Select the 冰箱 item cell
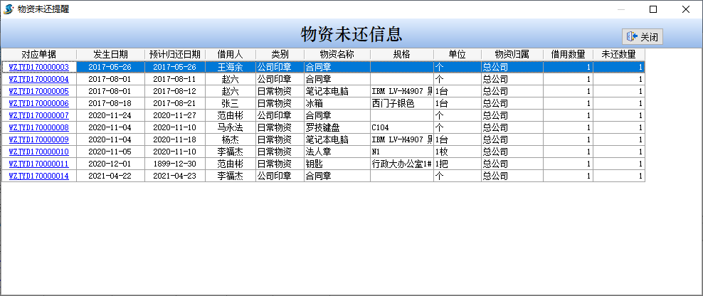 (337, 103)
